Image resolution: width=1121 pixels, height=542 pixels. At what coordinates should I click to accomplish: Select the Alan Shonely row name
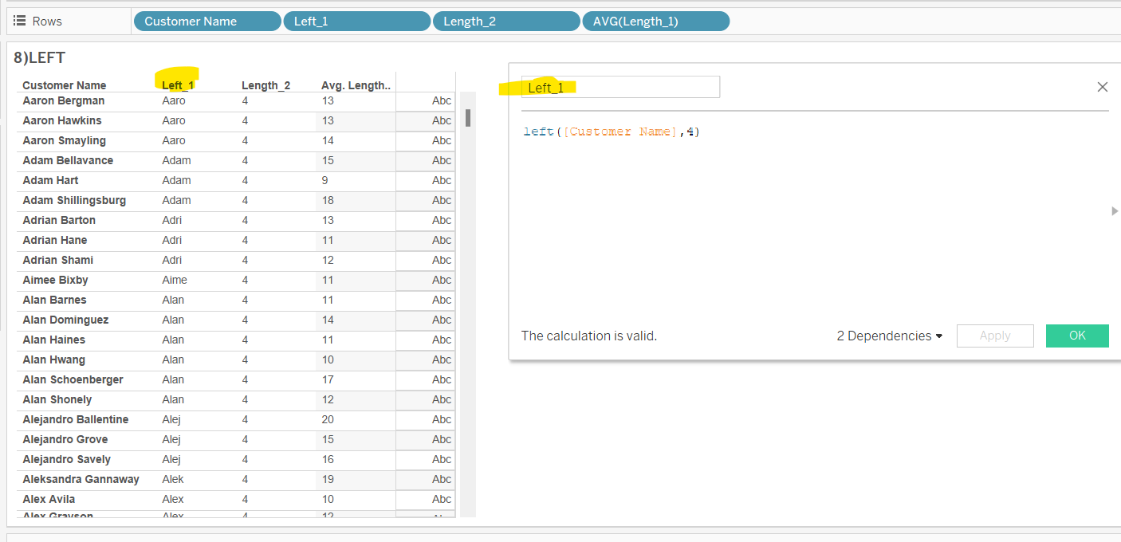[57, 399]
